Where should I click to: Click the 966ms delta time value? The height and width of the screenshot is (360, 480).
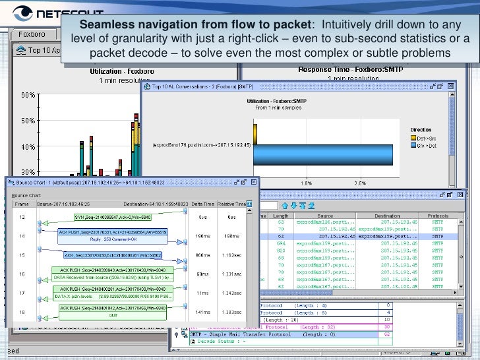[202, 255]
